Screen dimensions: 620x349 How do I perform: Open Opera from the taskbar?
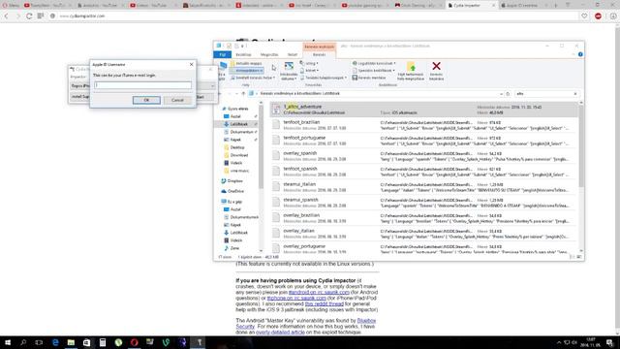click(x=134, y=342)
